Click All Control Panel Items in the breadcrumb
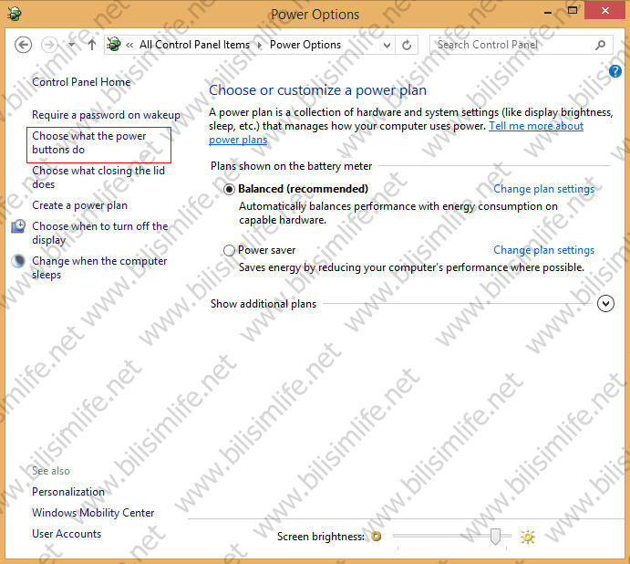Screen dimensions: 630x564 [x=194, y=45]
